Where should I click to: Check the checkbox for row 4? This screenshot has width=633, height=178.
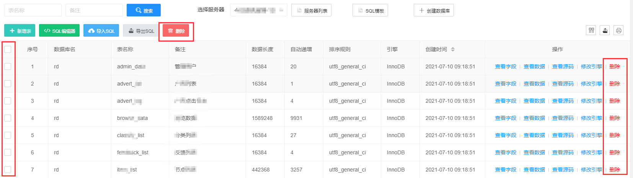(x=8, y=118)
